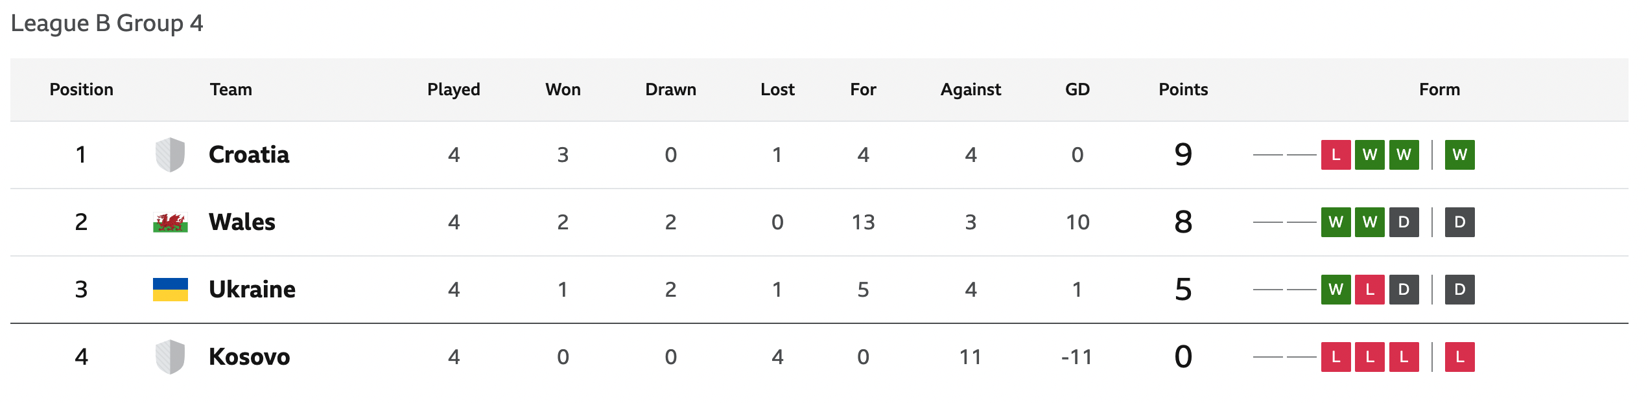This screenshot has height=403, width=1648.
Task: Click the Played column header
Action: coord(454,89)
